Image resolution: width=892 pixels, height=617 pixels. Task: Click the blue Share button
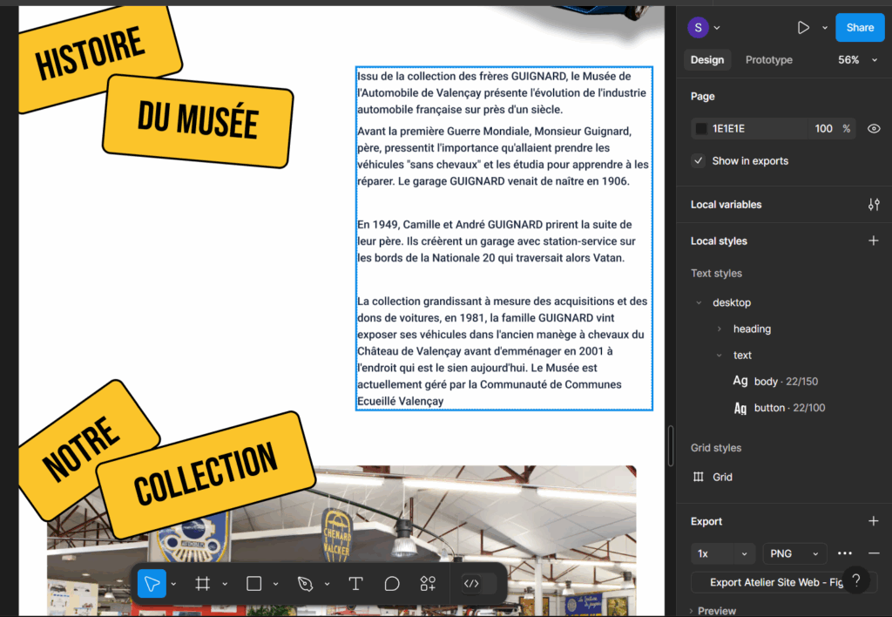859,28
